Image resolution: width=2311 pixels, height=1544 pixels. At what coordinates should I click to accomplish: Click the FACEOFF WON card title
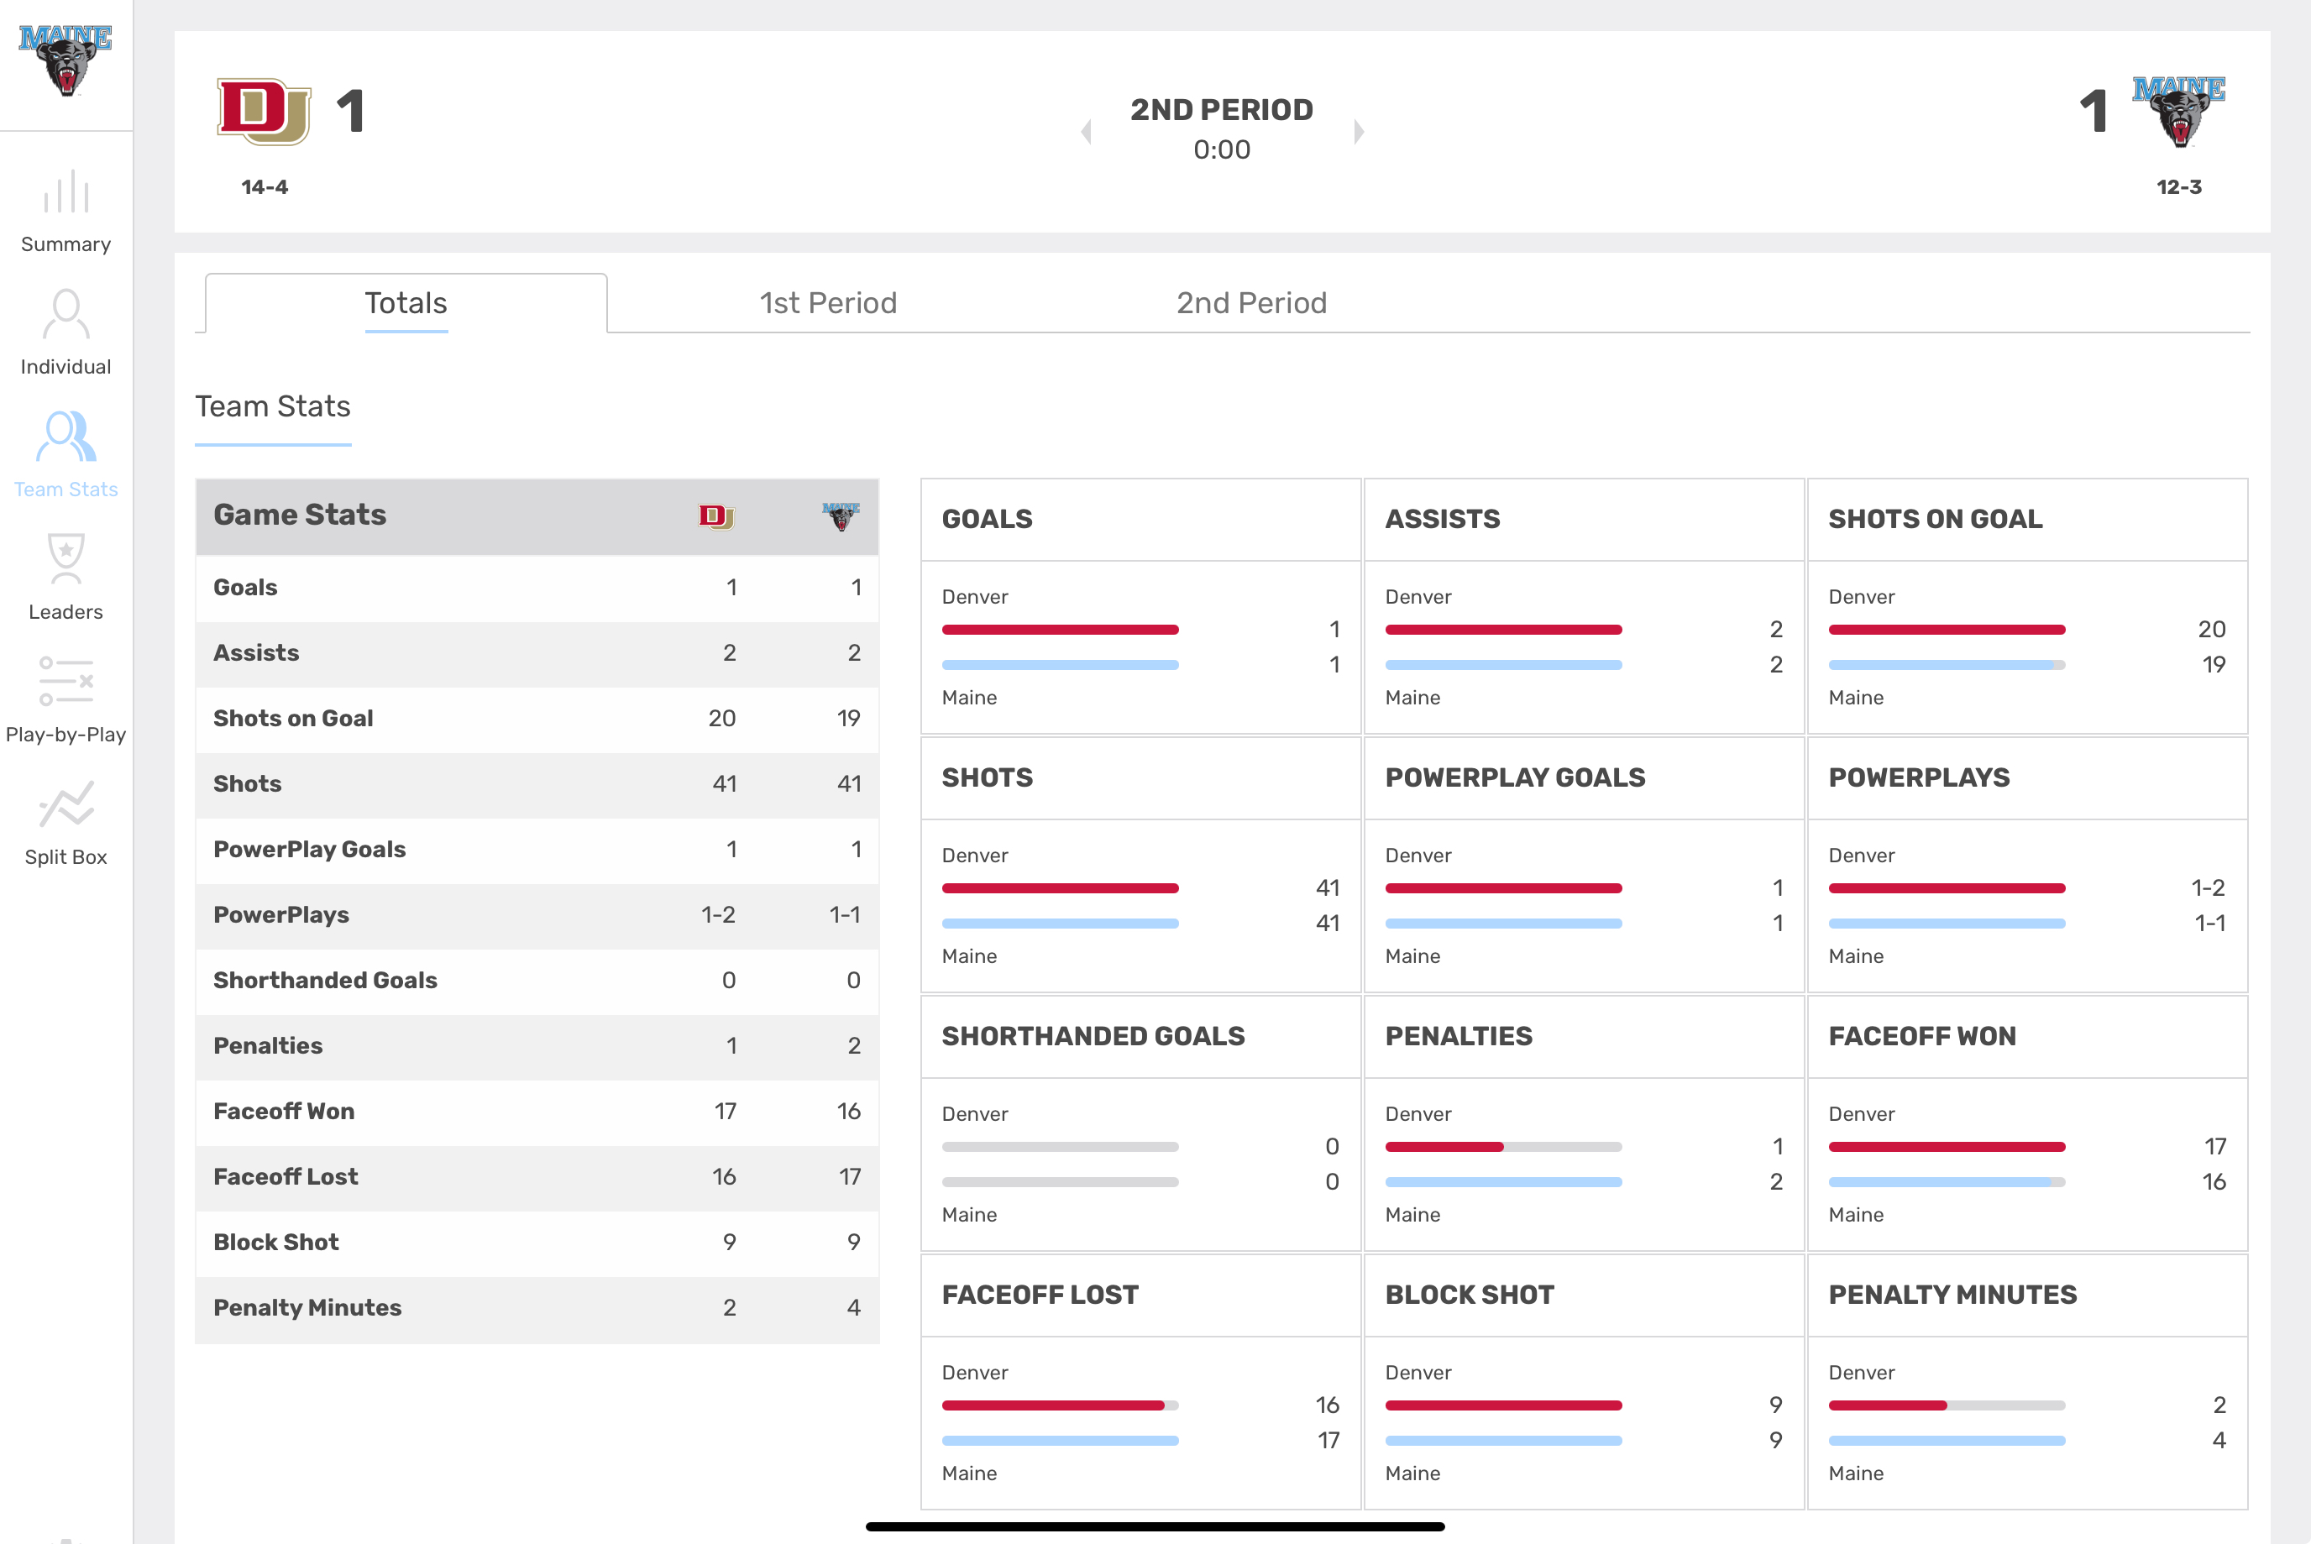pyautogui.click(x=1922, y=1037)
